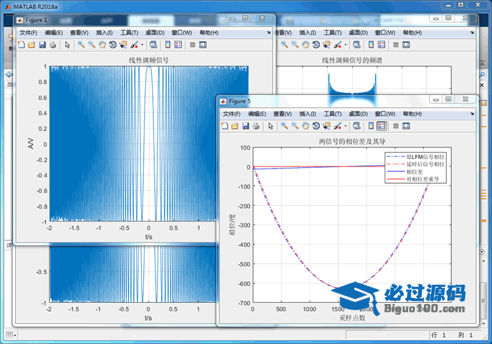The width and height of the screenshot is (492, 344).
Task: Expand the brush color dropdown in Figure 1
Action: tap(142, 45)
